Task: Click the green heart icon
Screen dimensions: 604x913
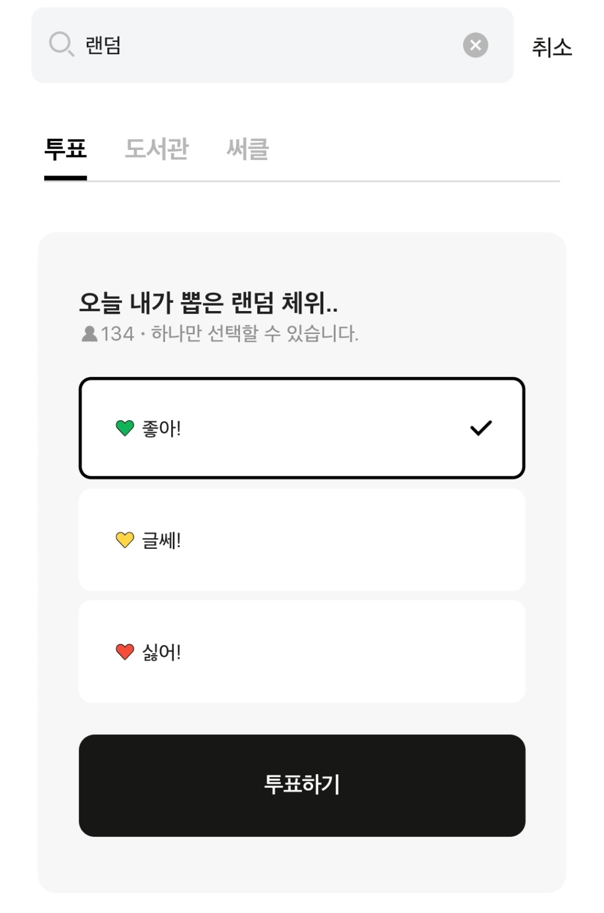Action: (125, 428)
